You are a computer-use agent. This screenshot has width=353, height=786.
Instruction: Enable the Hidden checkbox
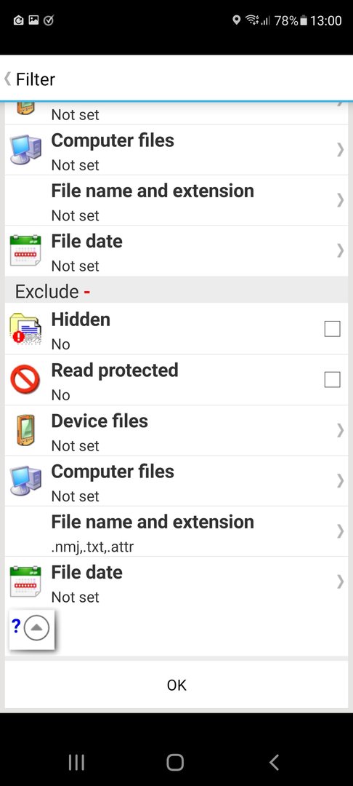(x=333, y=329)
